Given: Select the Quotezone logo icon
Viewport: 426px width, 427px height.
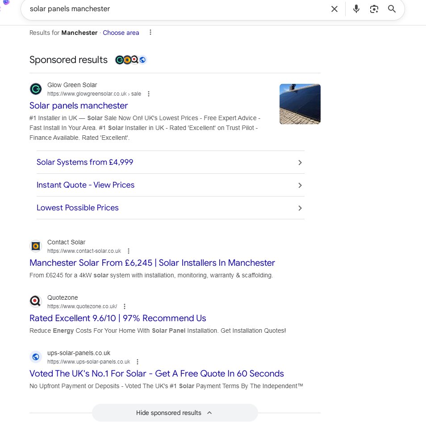Looking at the screenshot, I should [x=36, y=301].
